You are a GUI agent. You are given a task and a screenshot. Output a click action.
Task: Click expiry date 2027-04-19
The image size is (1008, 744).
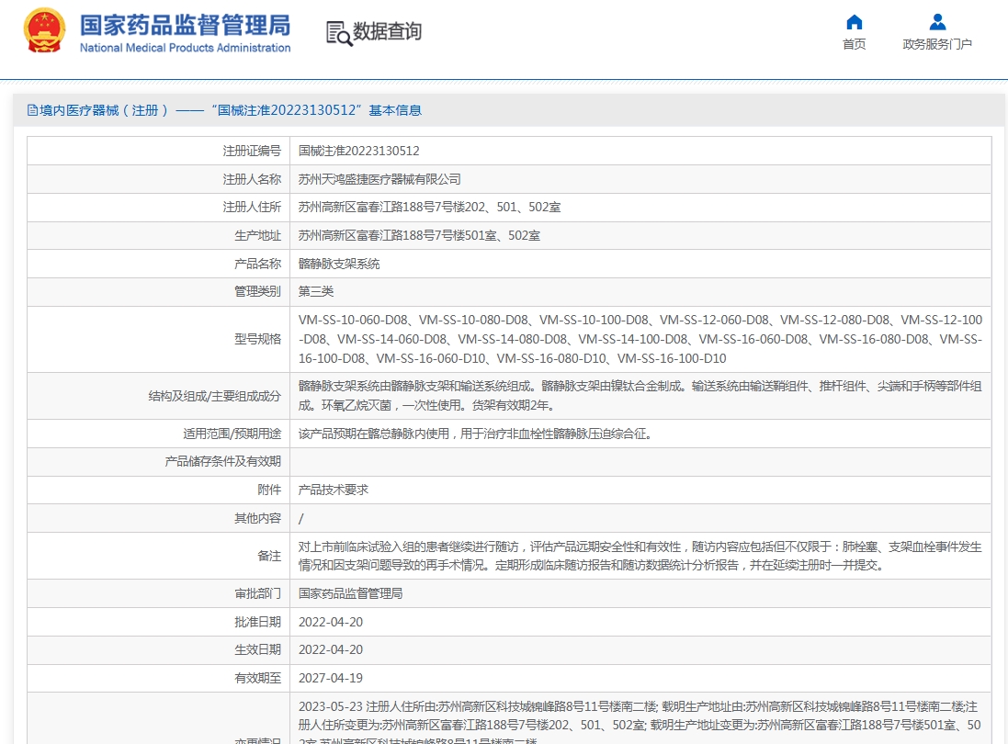click(x=331, y=678)
